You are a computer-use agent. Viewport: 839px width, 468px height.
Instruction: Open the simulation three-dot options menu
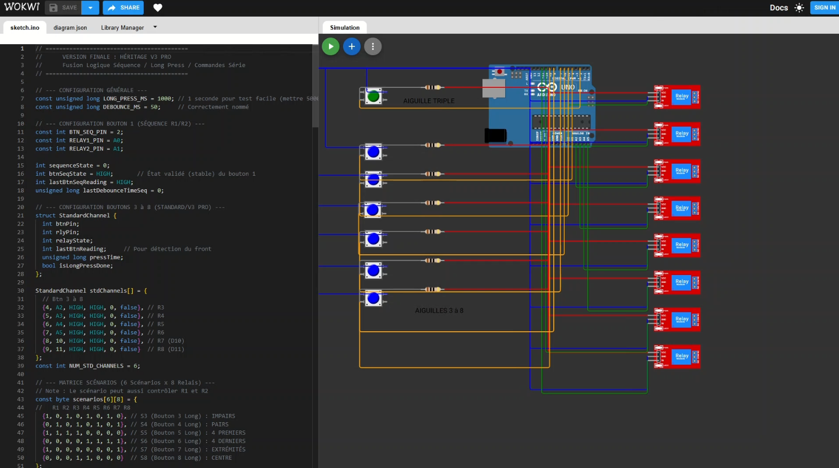click(373, 47)
